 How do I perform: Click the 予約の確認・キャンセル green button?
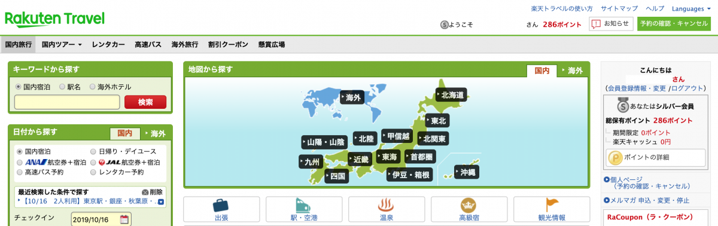click(x=674, y=23)
